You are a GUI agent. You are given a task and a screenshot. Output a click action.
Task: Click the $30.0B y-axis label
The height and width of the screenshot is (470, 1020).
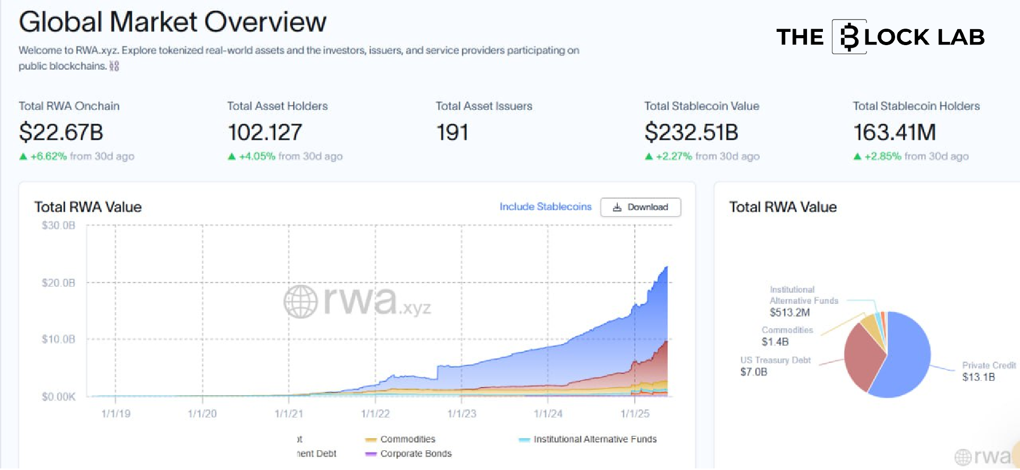[x=58, y=225]
